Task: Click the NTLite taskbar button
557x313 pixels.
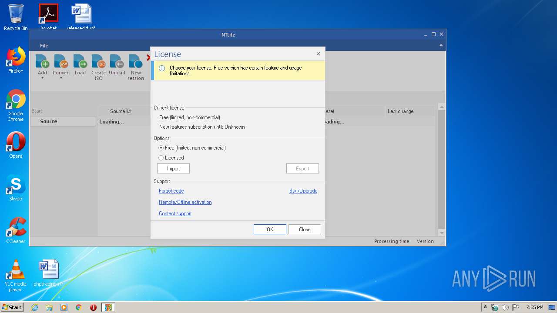Action: 108,307
